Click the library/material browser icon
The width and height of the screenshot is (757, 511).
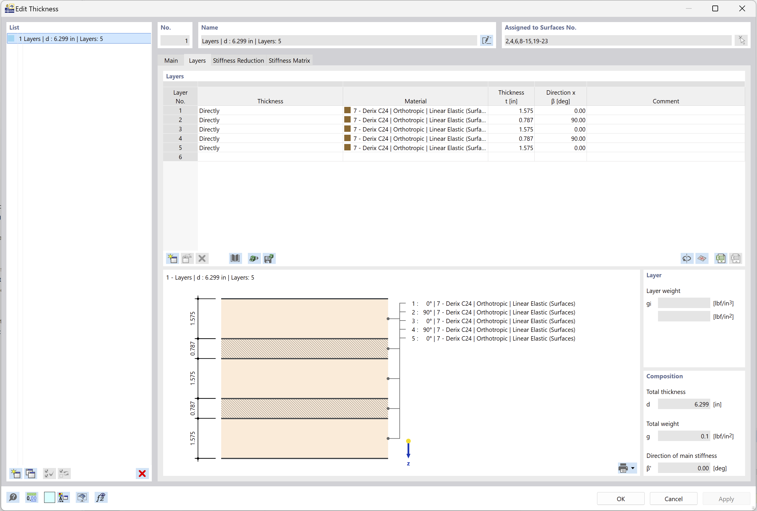234,258
